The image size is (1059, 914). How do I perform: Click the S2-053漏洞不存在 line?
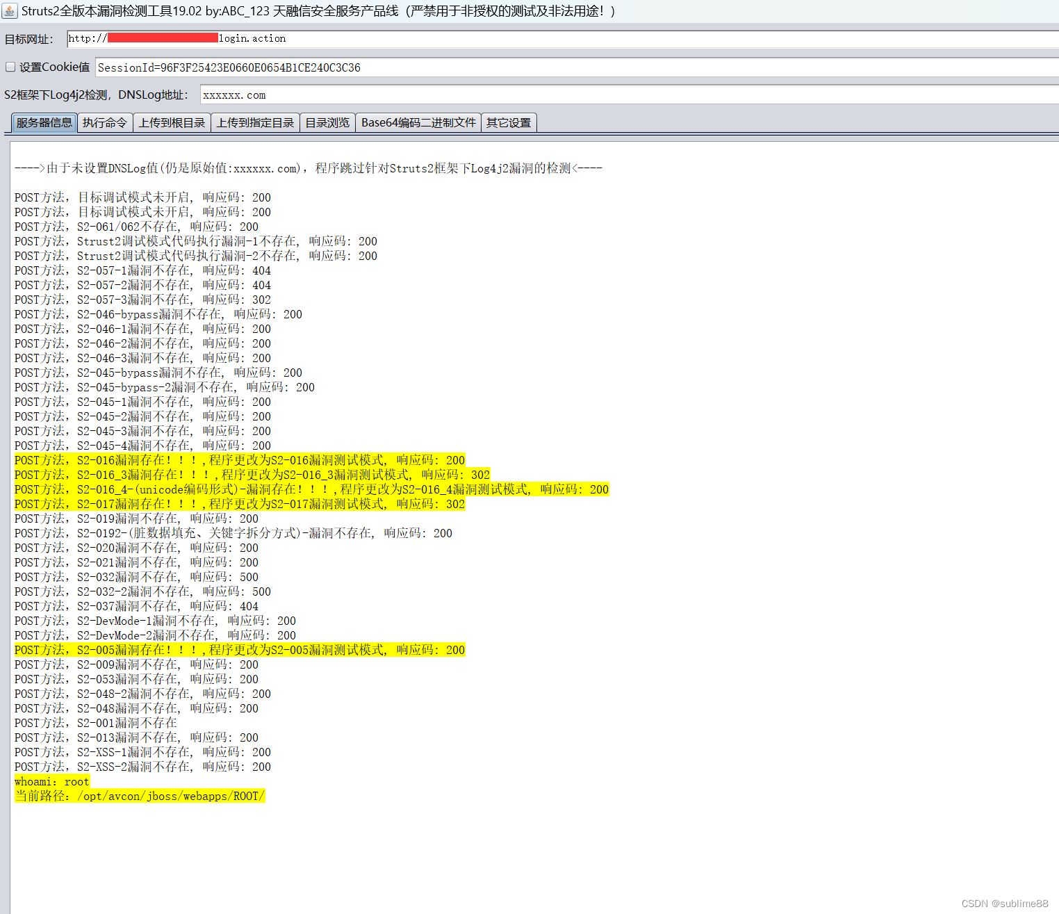136,679
